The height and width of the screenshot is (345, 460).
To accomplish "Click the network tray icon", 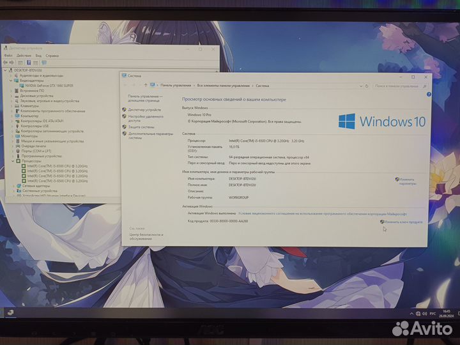I will click(418, 314).
